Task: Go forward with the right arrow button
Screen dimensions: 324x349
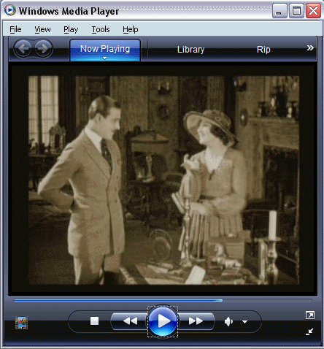Action: [43, 48]
